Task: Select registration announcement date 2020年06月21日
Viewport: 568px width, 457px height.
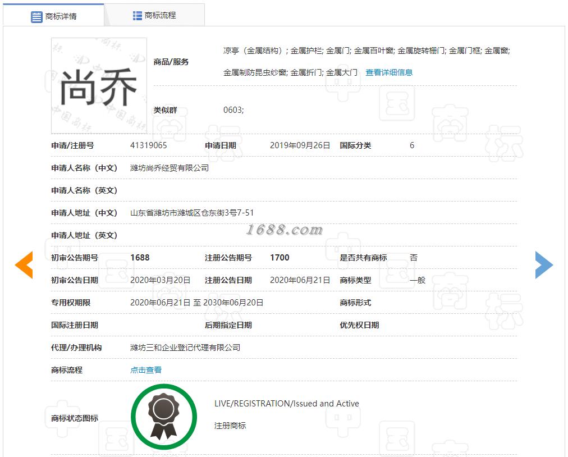Action: point(300,280)
